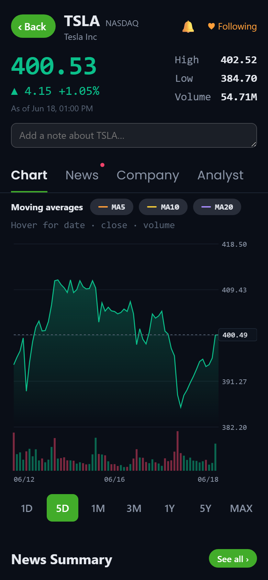
Task: Switch the chart to 5Y
Action: 205,508
